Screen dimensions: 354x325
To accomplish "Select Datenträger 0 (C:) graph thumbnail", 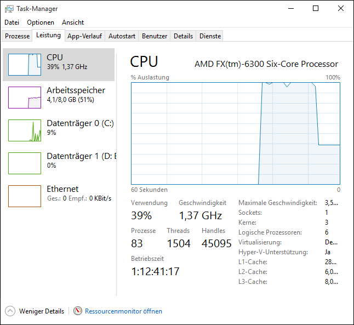I will coord(25,130).
